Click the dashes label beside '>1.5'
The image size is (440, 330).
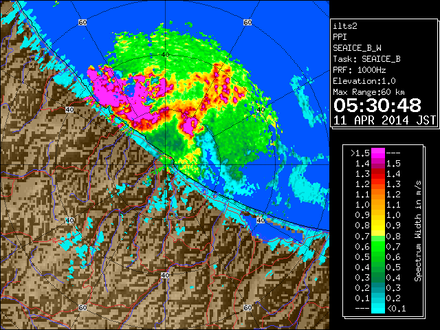click(393, 153)
